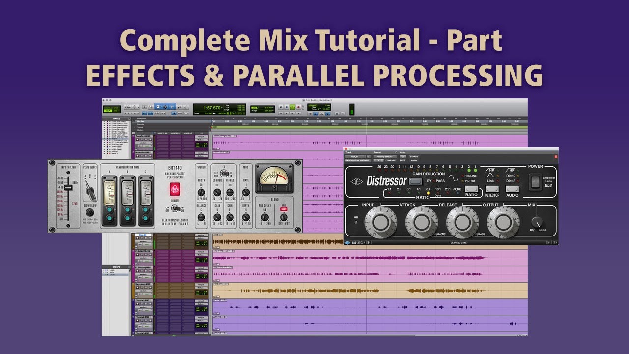Click the EMT 140 VU meter
Image resolution: width=629 pixels, height=354 pixels.
(274, 178)
